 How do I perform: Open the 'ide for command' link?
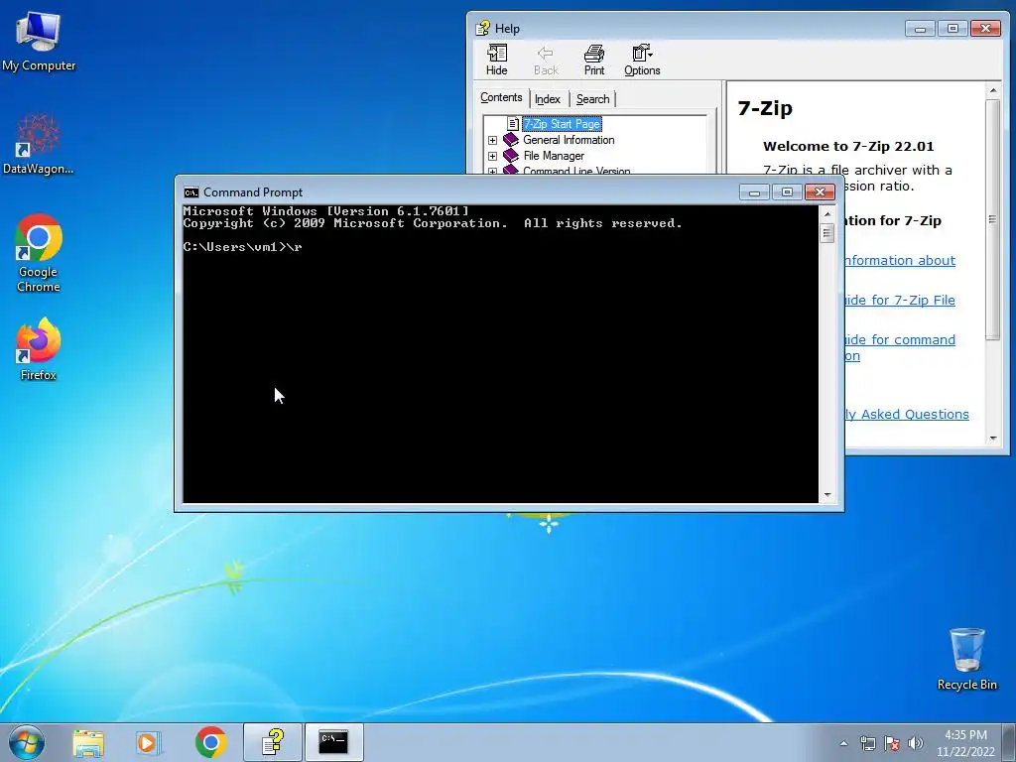[900, 339]
